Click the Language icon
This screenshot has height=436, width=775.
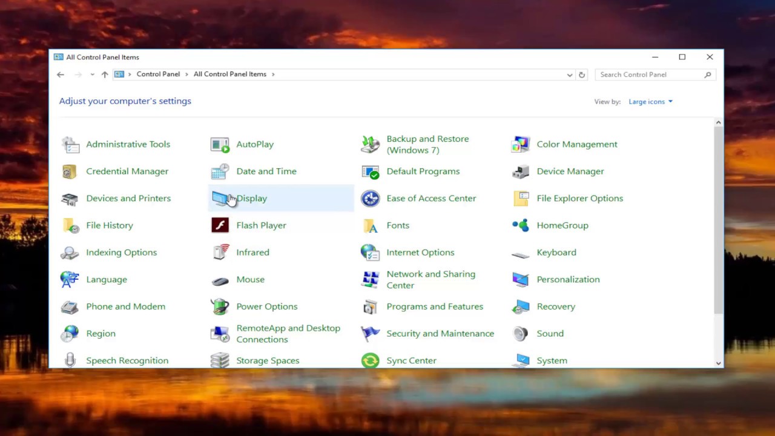pyautogui.click(x=70, y=280)
